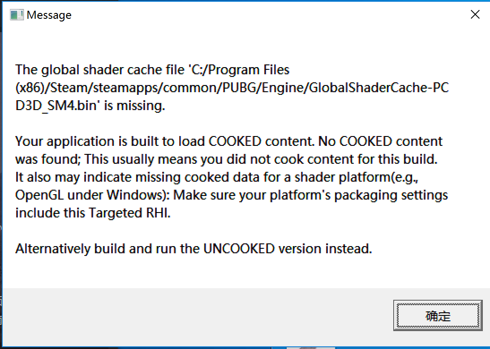This screenshot has width=490, height=349.
Task: Click 'include this Targeted RHI.' line
Action: click(93, 213)
